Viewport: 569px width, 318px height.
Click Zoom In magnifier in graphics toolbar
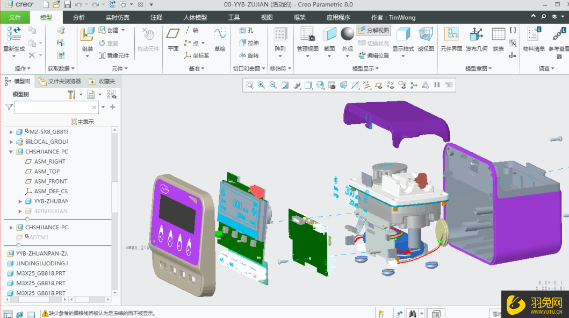(261, 85)
